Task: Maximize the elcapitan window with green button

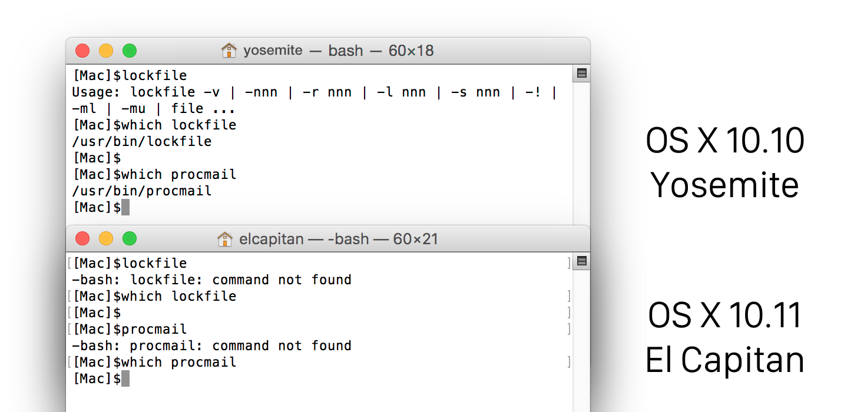Action: coord(130,238)
